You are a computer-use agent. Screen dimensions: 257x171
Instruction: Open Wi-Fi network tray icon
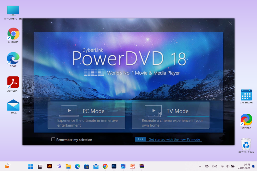pyautogui.click(x=222, y=166)
